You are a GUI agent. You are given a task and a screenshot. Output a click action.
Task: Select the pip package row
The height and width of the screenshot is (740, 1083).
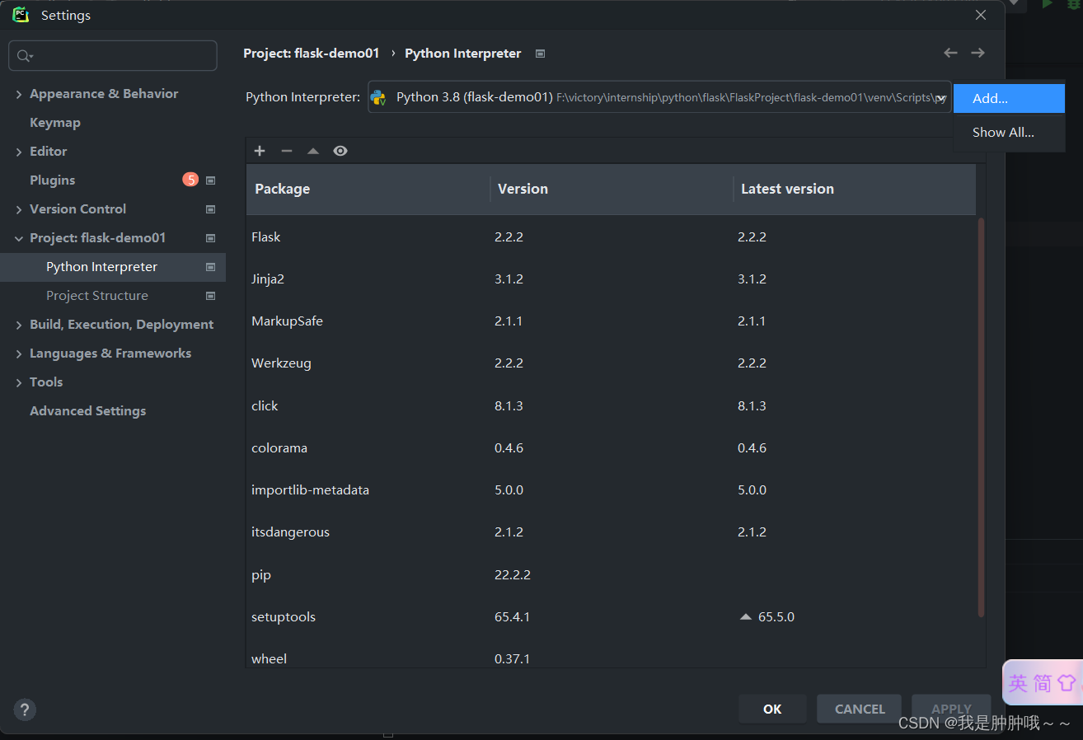(611, 574)
